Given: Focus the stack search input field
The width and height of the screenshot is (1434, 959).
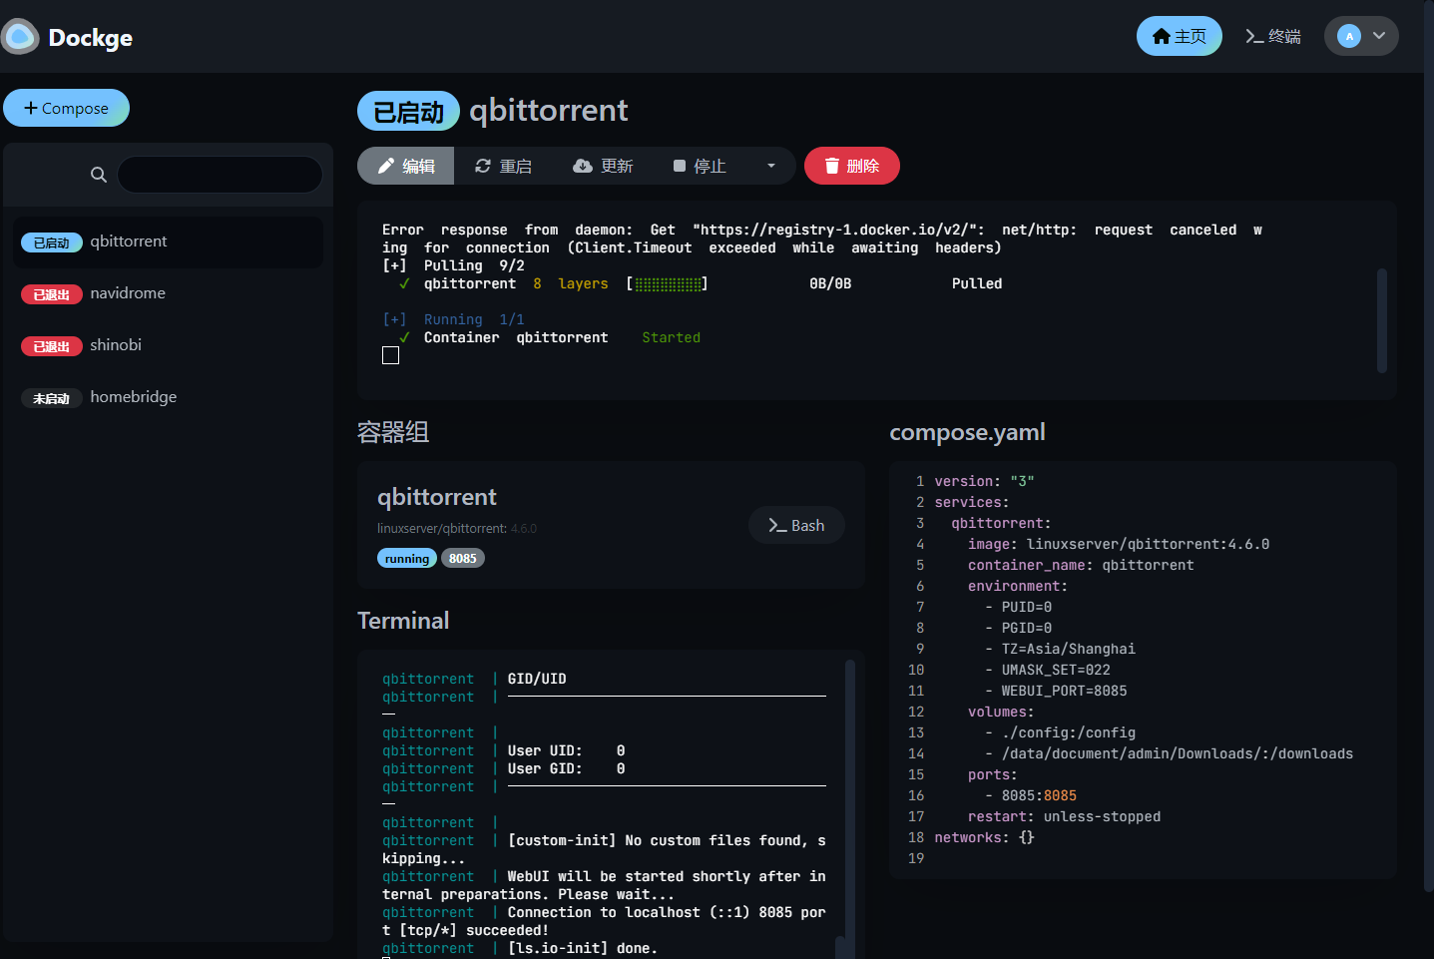Looking at the screenshot, I should pos(220,175).
